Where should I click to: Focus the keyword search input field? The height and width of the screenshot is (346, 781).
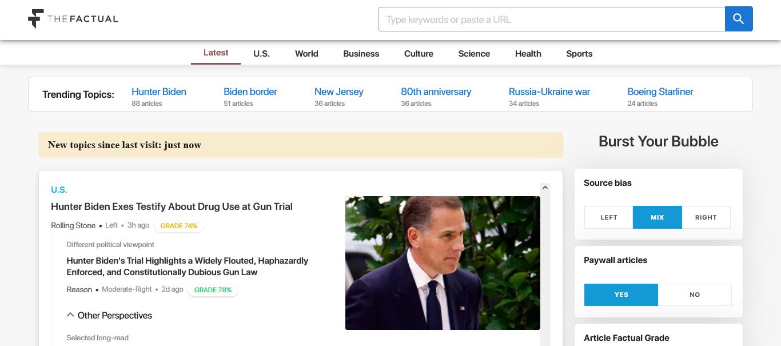(551, 19)
